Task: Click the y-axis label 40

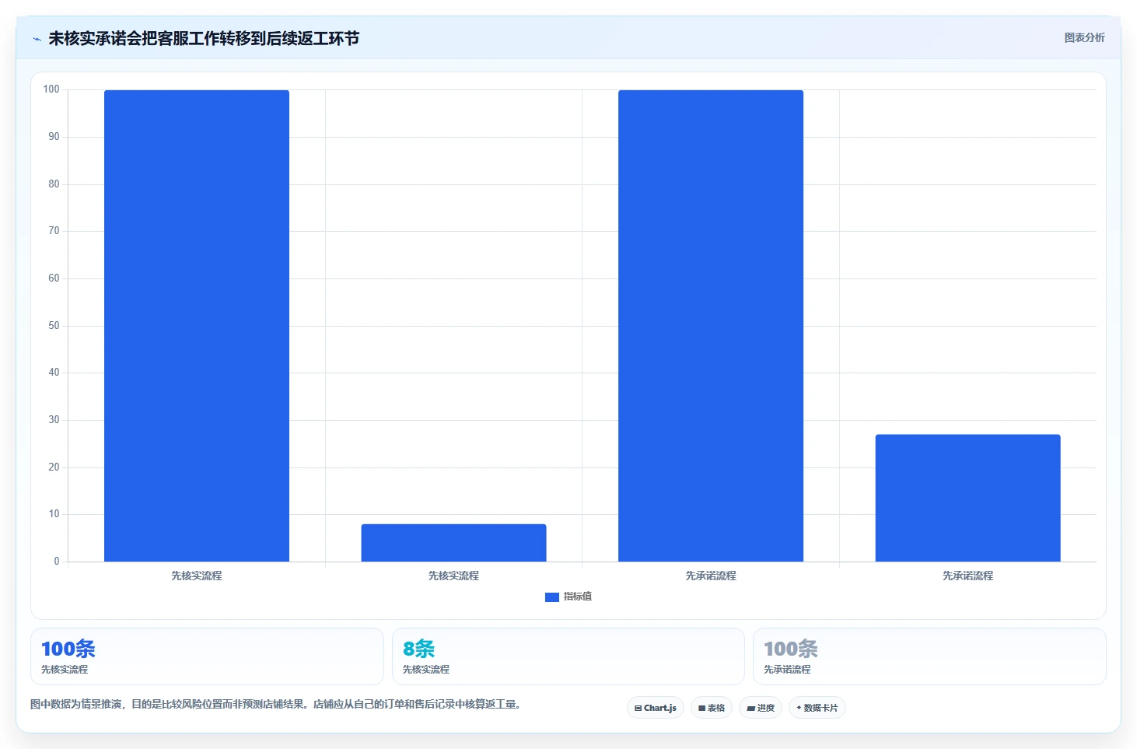Action: click(x=54, y=373)
